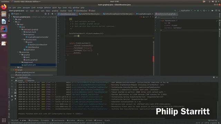
Task: Switch to DefaultGraphQLErrorHandler.java tab
Action: [x=119, y=14]
